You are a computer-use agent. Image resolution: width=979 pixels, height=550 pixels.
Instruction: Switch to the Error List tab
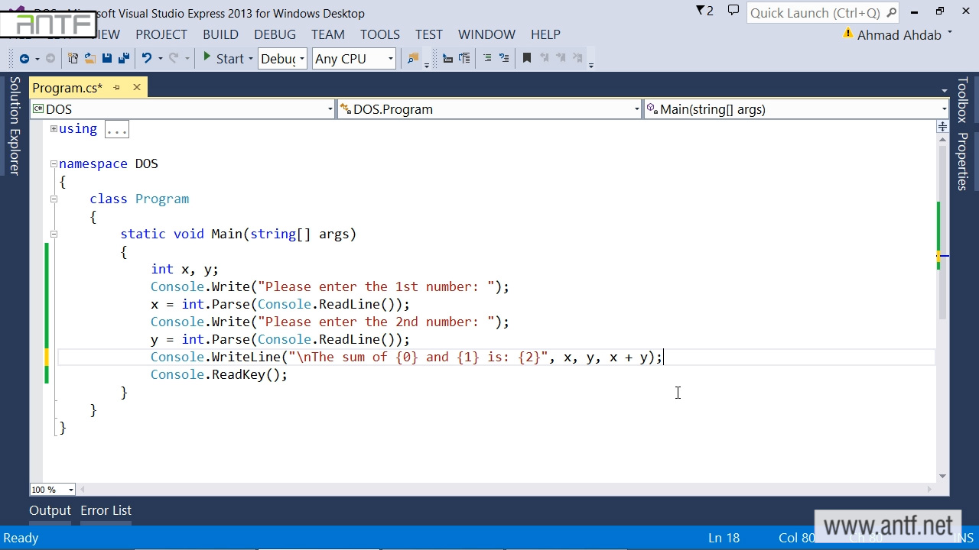point(106,510)
